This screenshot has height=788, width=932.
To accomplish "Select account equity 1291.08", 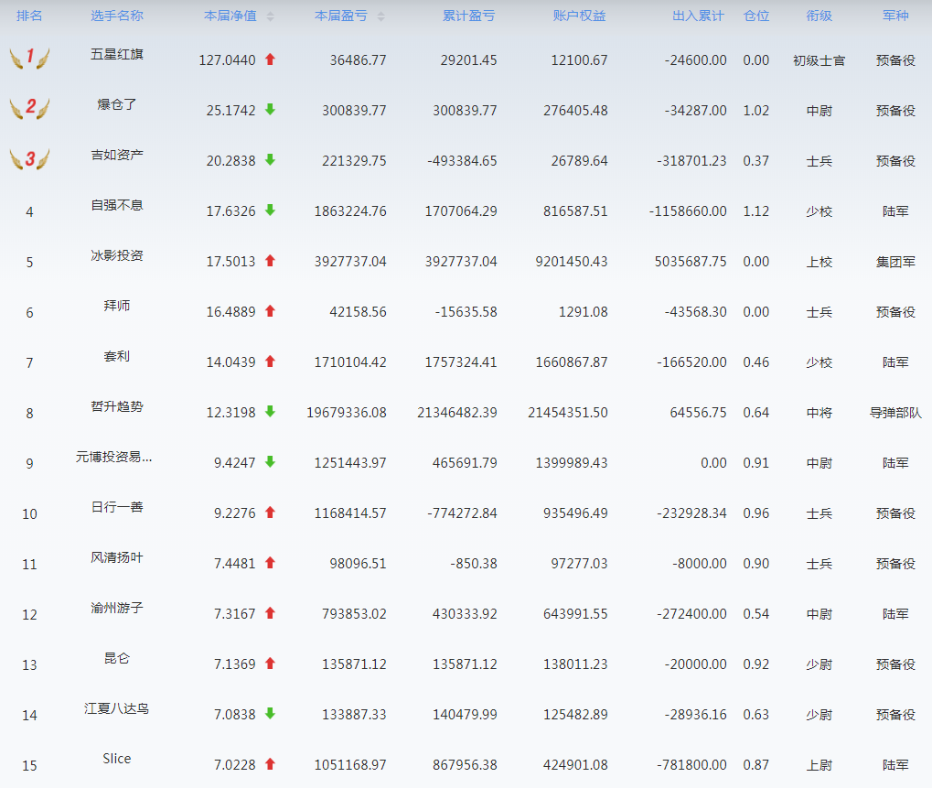I will pyautogui.click(x=584, y=312).
